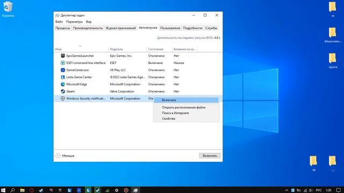Choose Открыть расположение файла in context menu
344x193 pixels.
click(x=187, y=107)
